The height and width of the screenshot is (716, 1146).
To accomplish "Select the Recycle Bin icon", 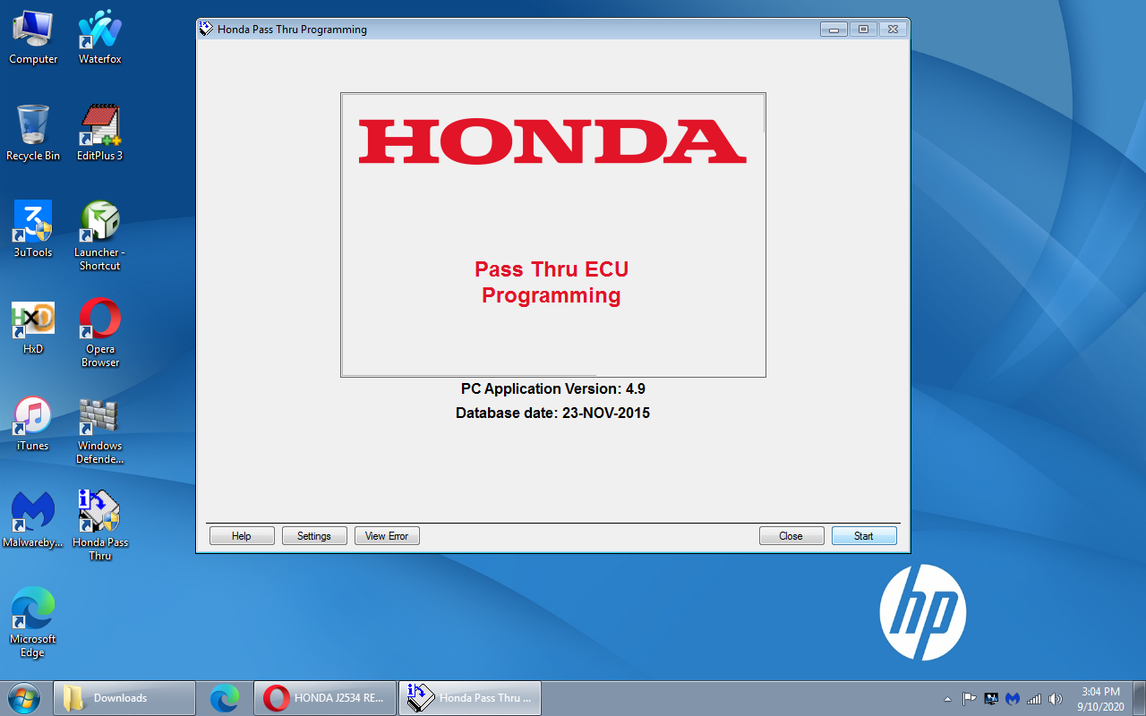I will pyautogui.click(x=33, y=133).
